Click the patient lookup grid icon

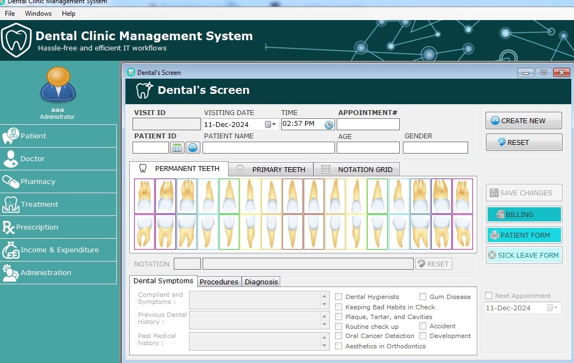click(176, 148)
